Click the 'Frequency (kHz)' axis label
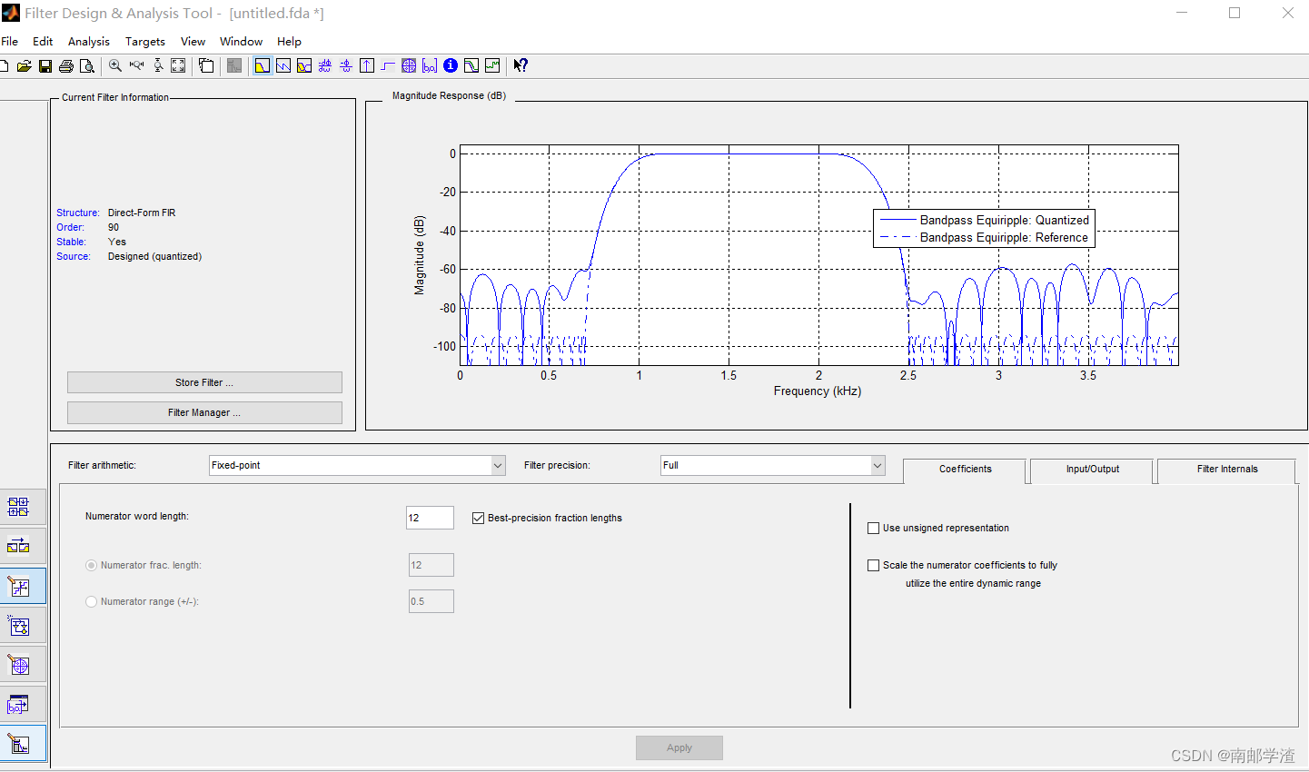 (x=818, y=391)
